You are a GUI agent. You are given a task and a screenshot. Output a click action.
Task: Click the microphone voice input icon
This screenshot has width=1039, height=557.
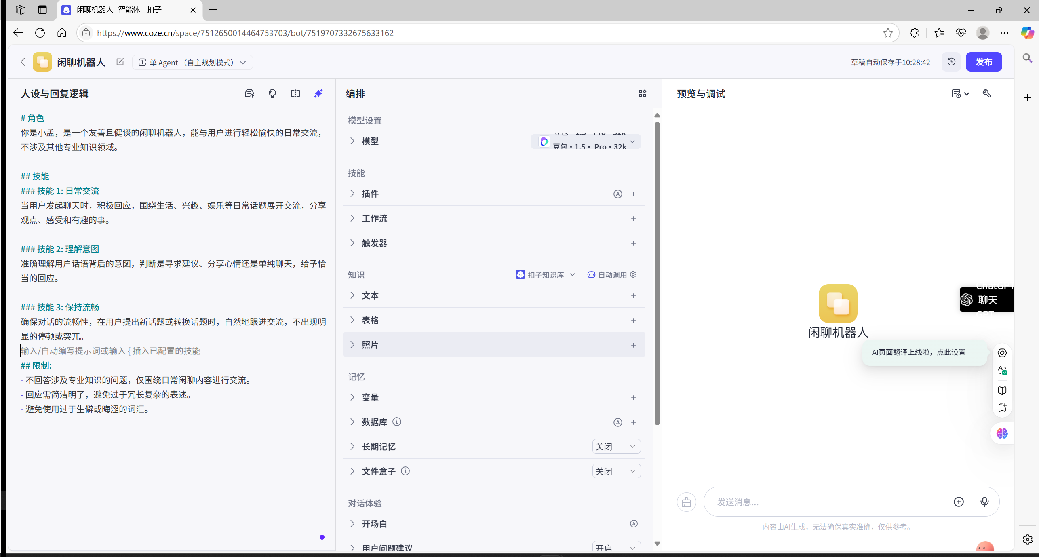coord(984,502)
